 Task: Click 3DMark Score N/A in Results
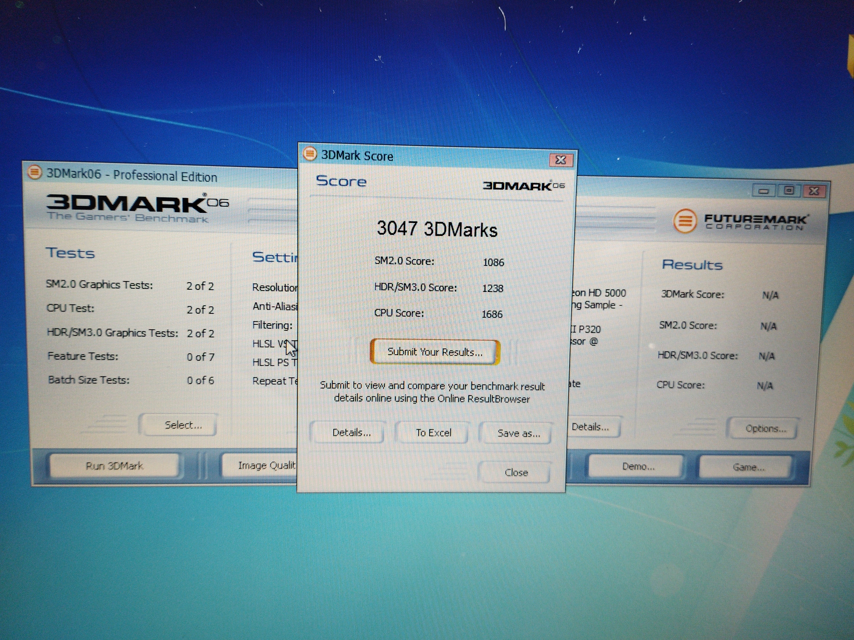(770, 295)
